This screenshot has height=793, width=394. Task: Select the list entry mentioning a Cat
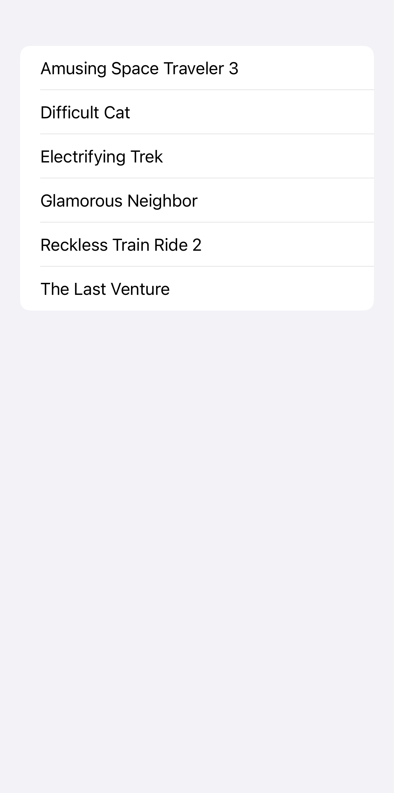click(x=85, y=112)
